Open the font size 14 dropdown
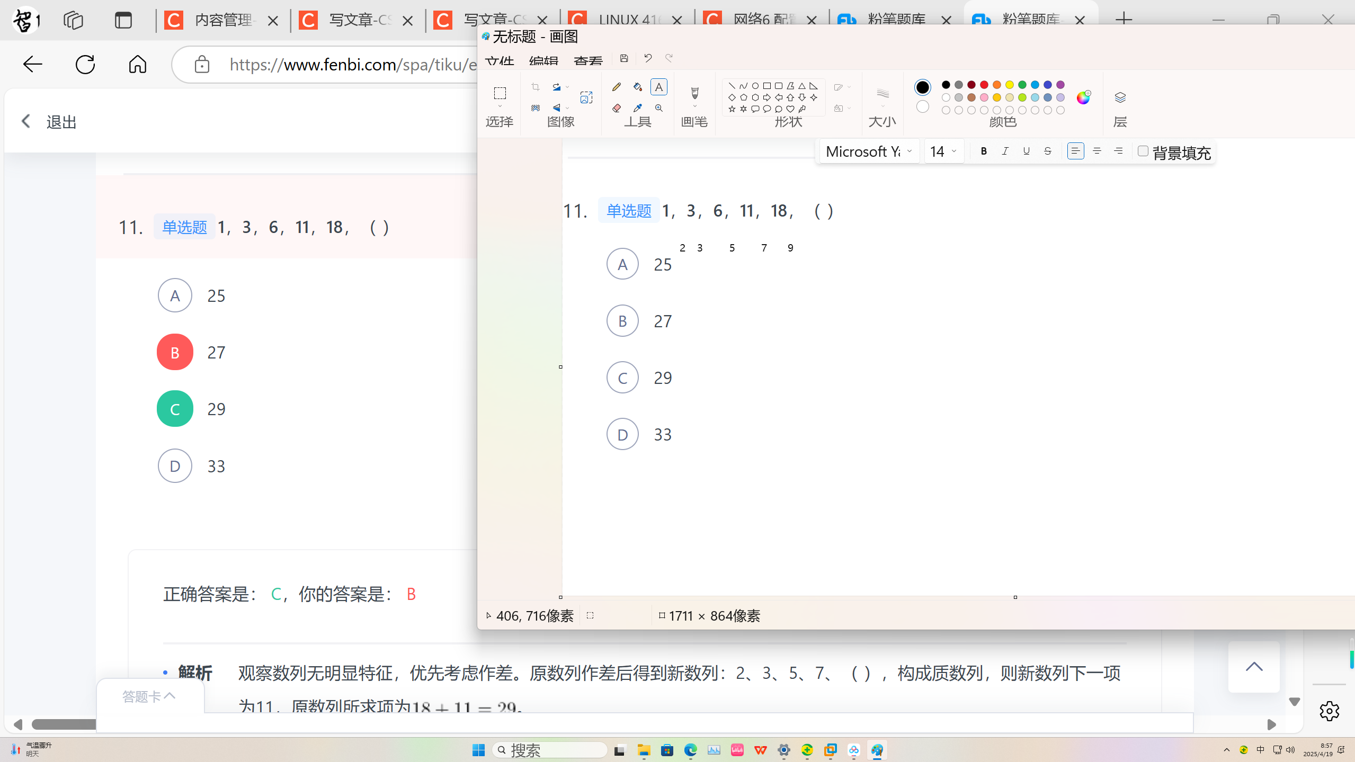Image resolution: width=1355 pixels, height=762 pixels. click(943, 151)
